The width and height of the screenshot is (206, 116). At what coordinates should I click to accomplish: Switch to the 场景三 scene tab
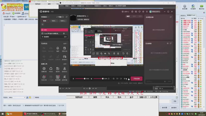point(63,21)
